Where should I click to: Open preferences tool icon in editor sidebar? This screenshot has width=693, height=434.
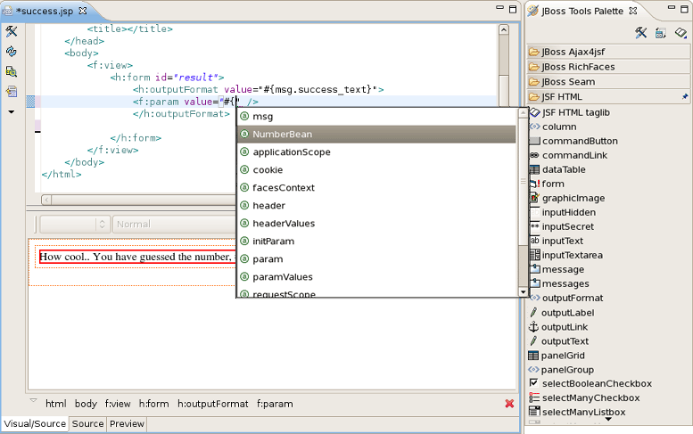[11, 31]
